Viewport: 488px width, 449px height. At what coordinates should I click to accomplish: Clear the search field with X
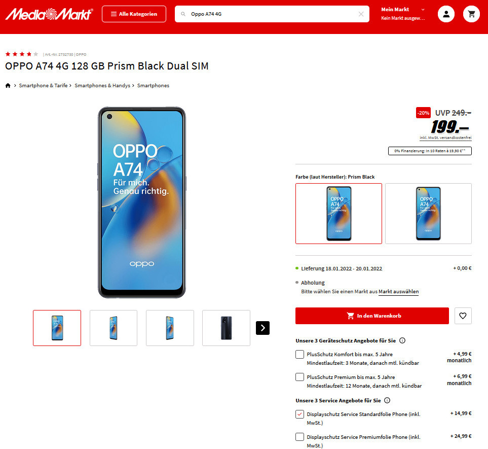pos(361,14)
